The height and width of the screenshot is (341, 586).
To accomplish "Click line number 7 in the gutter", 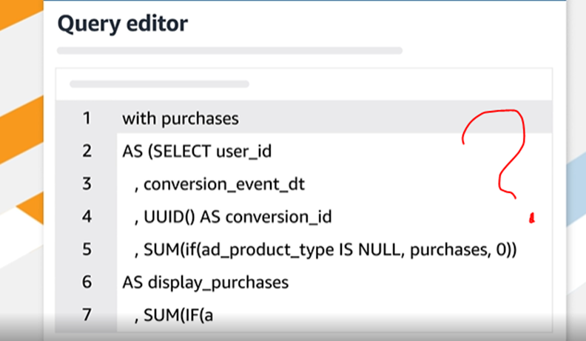I will coord(87,315).
